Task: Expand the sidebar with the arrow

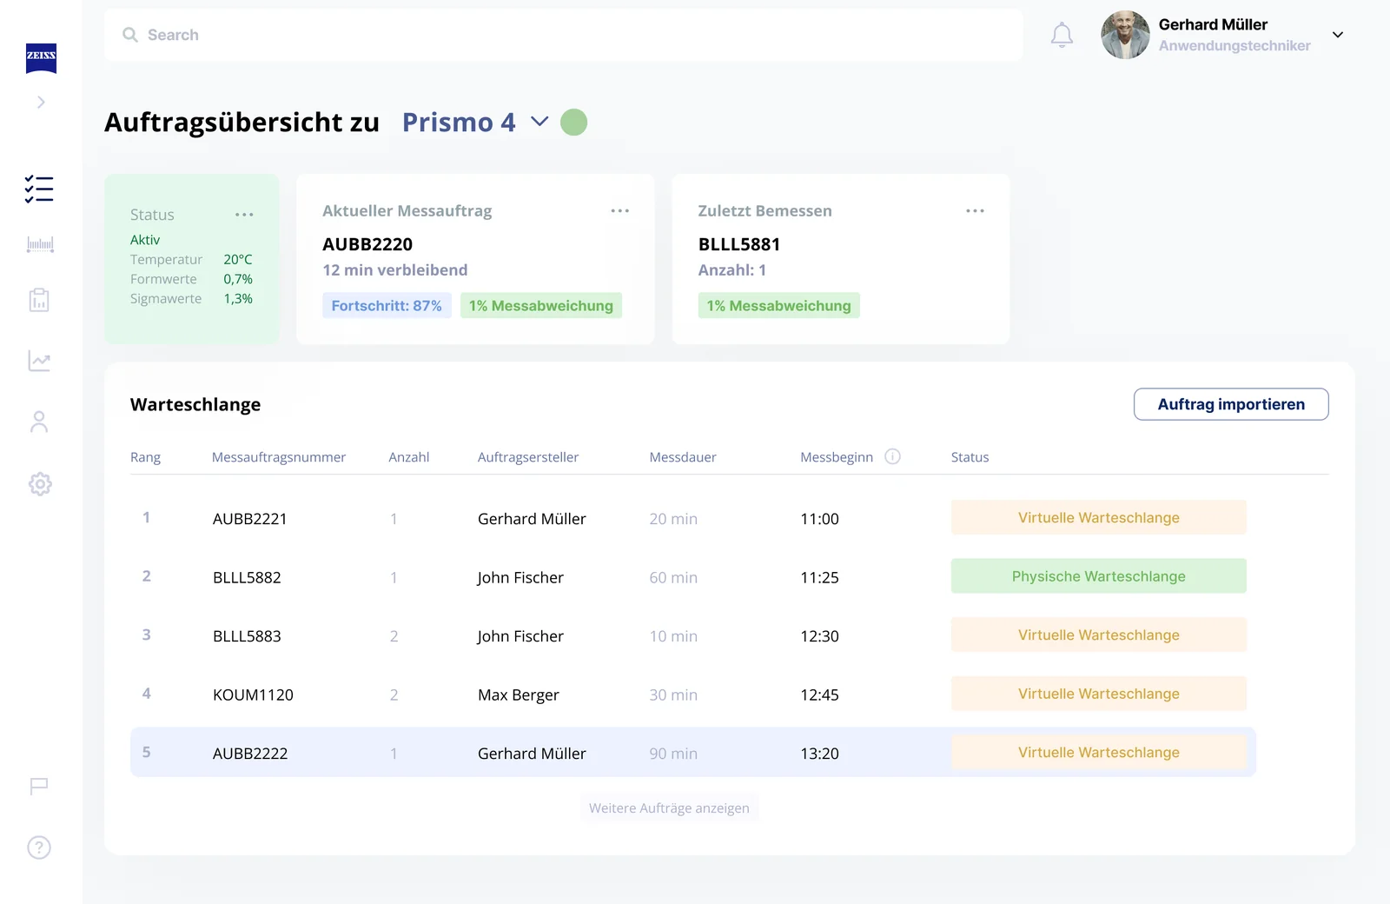Action: pyautogui.click(x=41, y=103)
